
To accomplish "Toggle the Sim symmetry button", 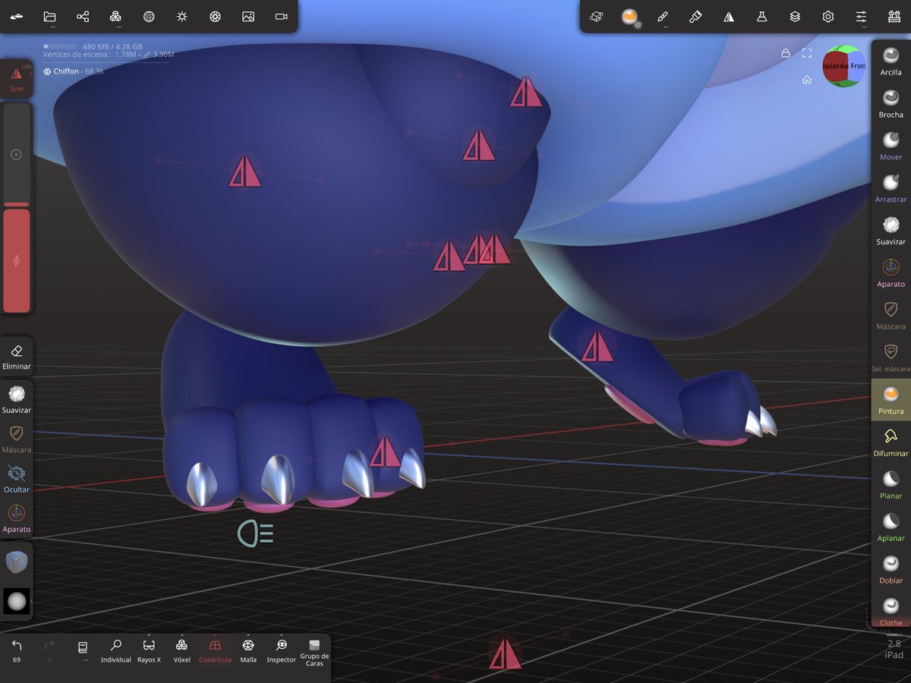I will pyautogui.click(x=17, y=79).
